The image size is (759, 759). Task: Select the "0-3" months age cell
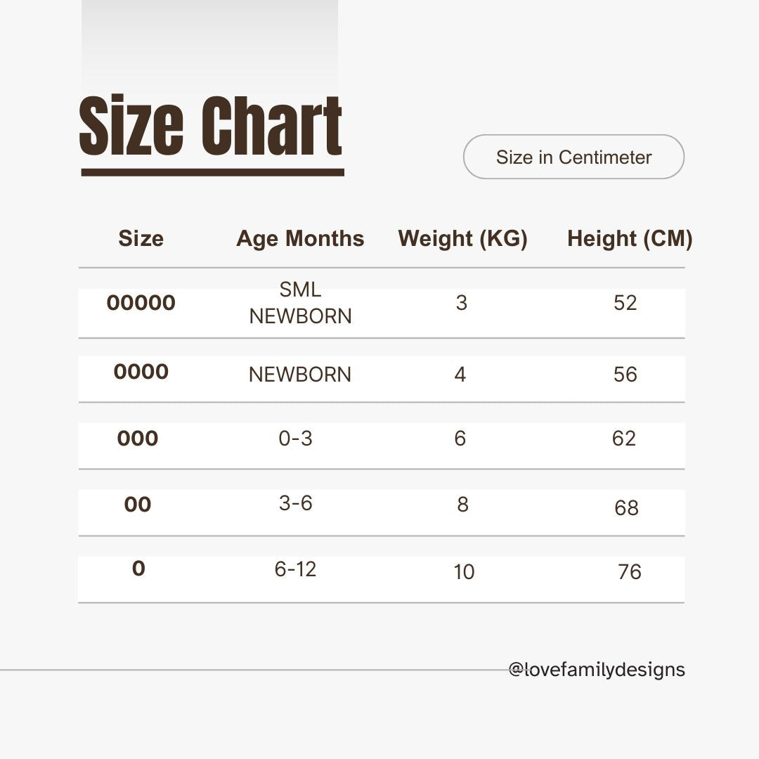click(x=295, y=439)
